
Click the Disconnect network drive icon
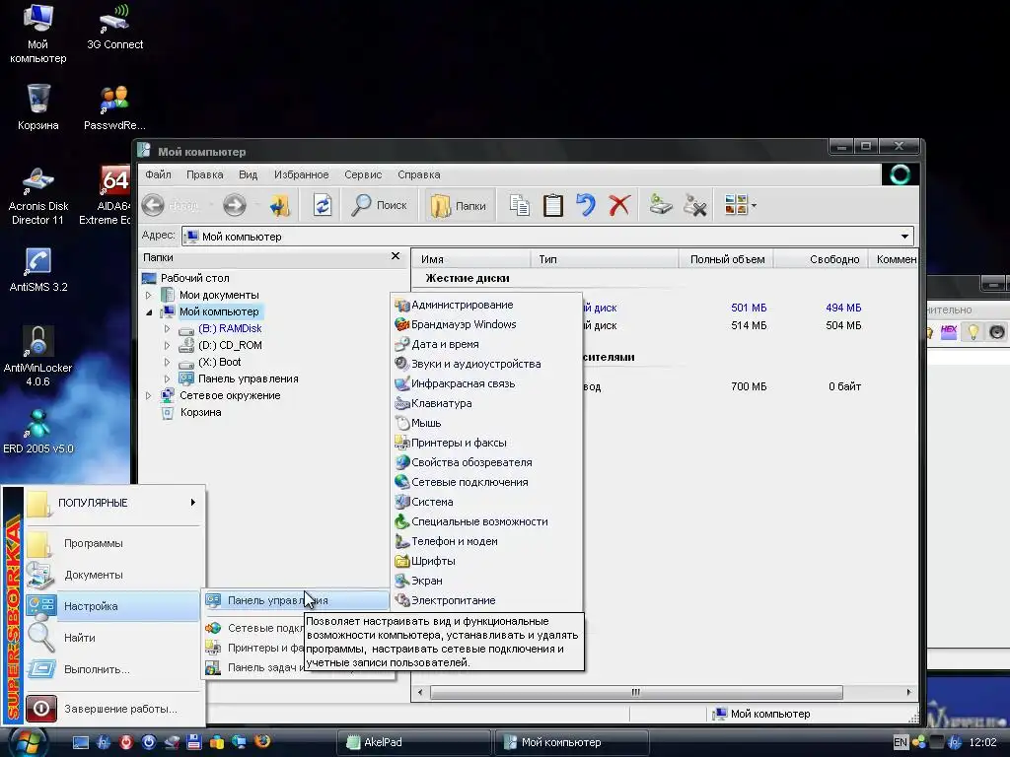695,206
